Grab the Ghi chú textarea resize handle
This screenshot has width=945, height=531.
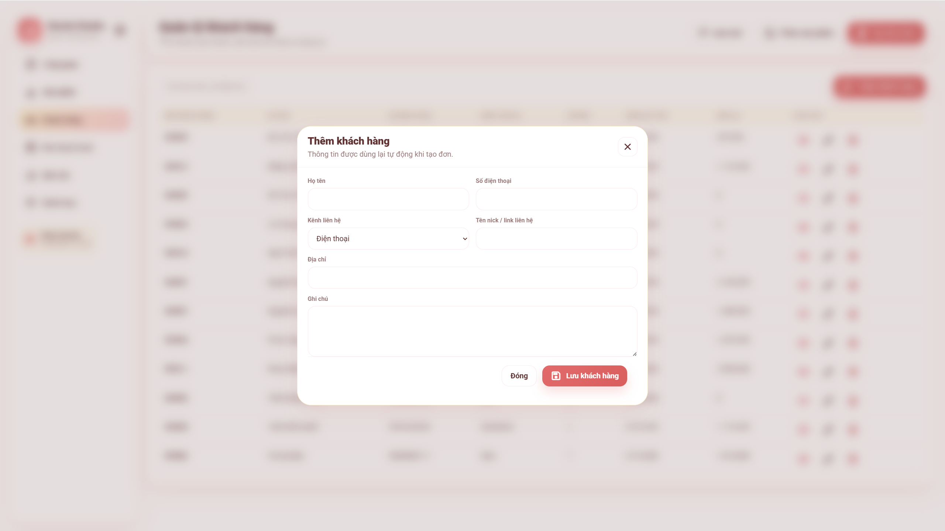634,354
